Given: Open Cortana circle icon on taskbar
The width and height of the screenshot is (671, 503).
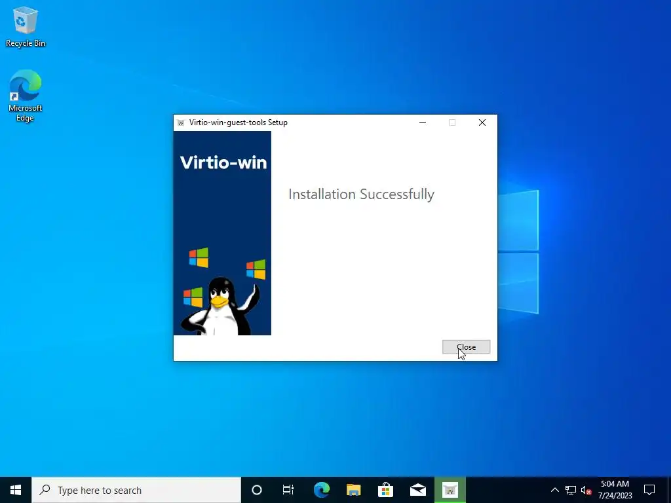Looking at the screenshot, I should (256, 490).
